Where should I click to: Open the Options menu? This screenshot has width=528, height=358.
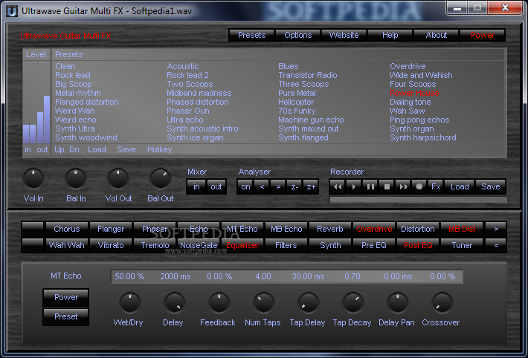(298, 35)
